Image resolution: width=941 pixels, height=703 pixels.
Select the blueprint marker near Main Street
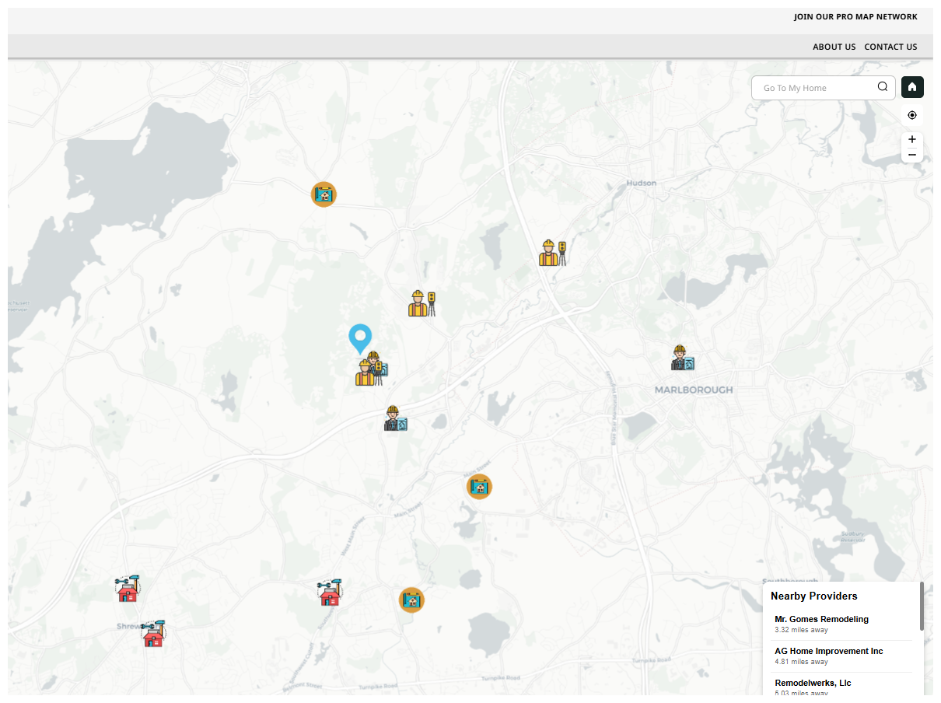coord(479,487)
